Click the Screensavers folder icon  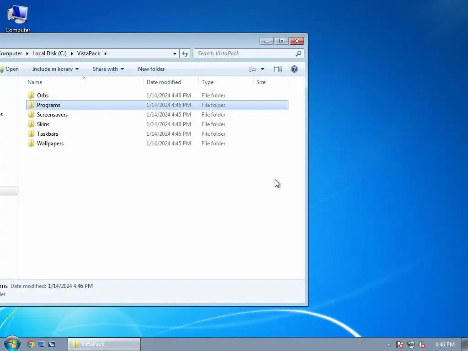pyautogui.click(x=32, y=114)
